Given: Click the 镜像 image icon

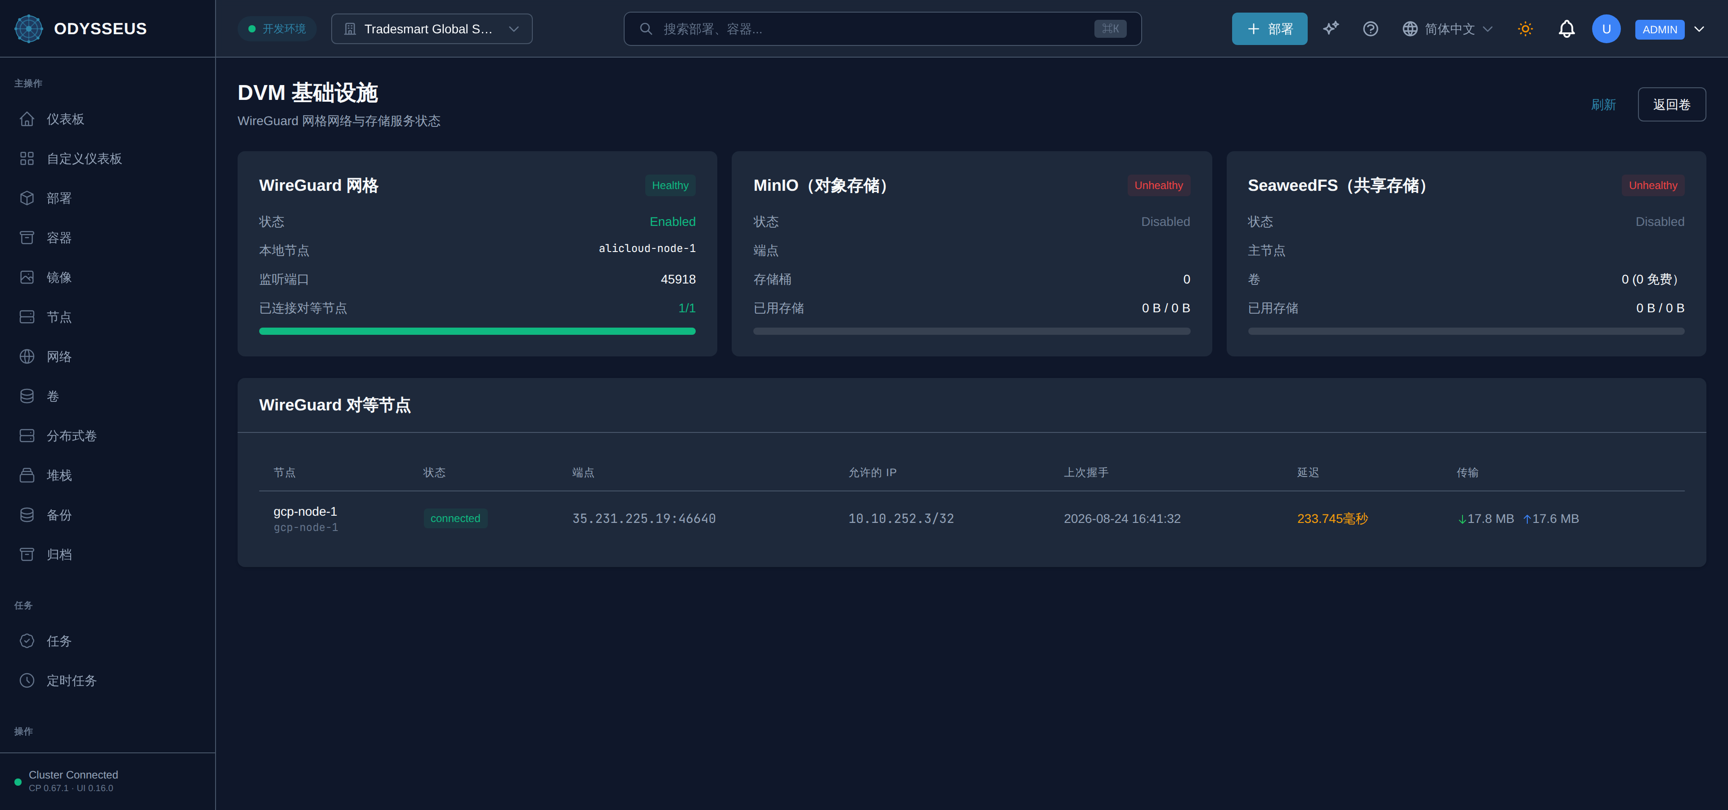Looking at the screenshot, I should pyautogui.click(x=27, y=277).
